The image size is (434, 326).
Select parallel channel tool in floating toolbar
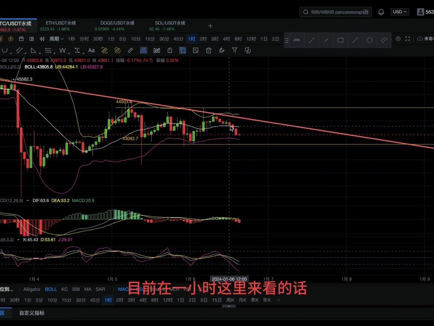click(384, 40)
